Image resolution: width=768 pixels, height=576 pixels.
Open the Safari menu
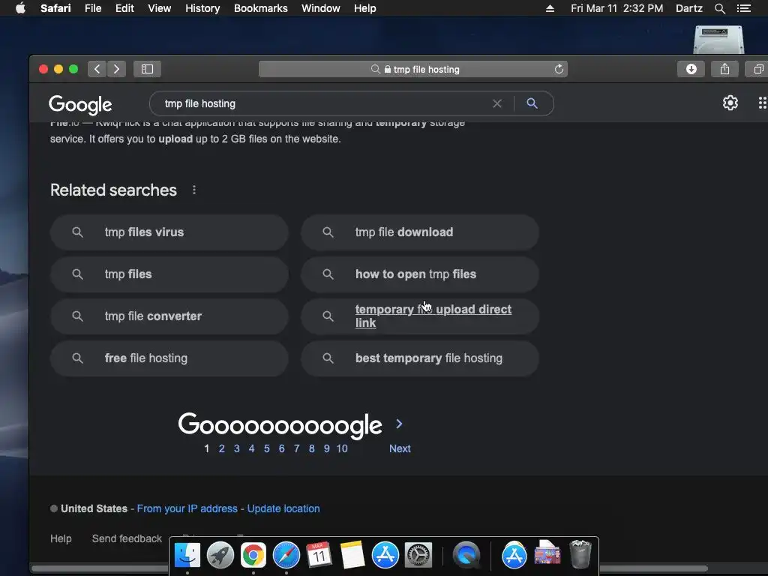tap(55, 8)
